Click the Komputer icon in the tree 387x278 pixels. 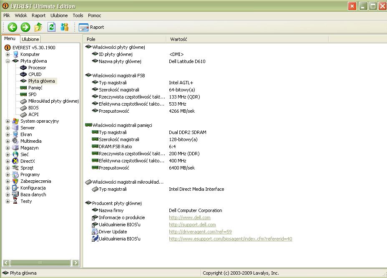tap(15, 54)
